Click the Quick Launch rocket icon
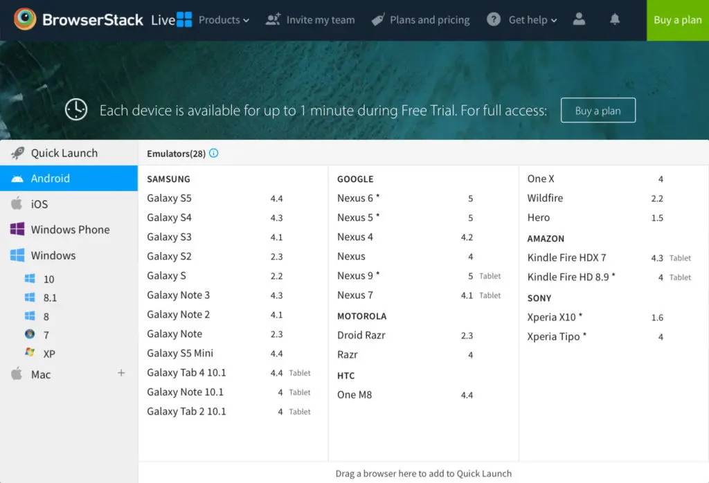 [x=17, y=153]
